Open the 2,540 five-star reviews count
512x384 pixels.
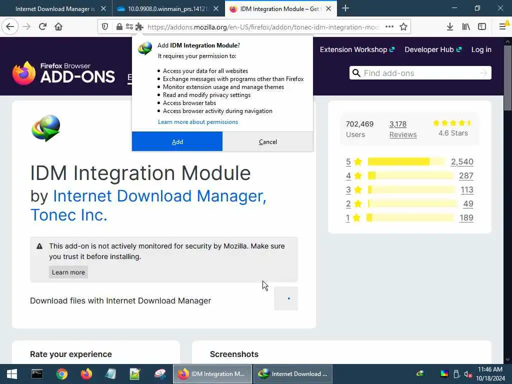click(x=462, y=161)
